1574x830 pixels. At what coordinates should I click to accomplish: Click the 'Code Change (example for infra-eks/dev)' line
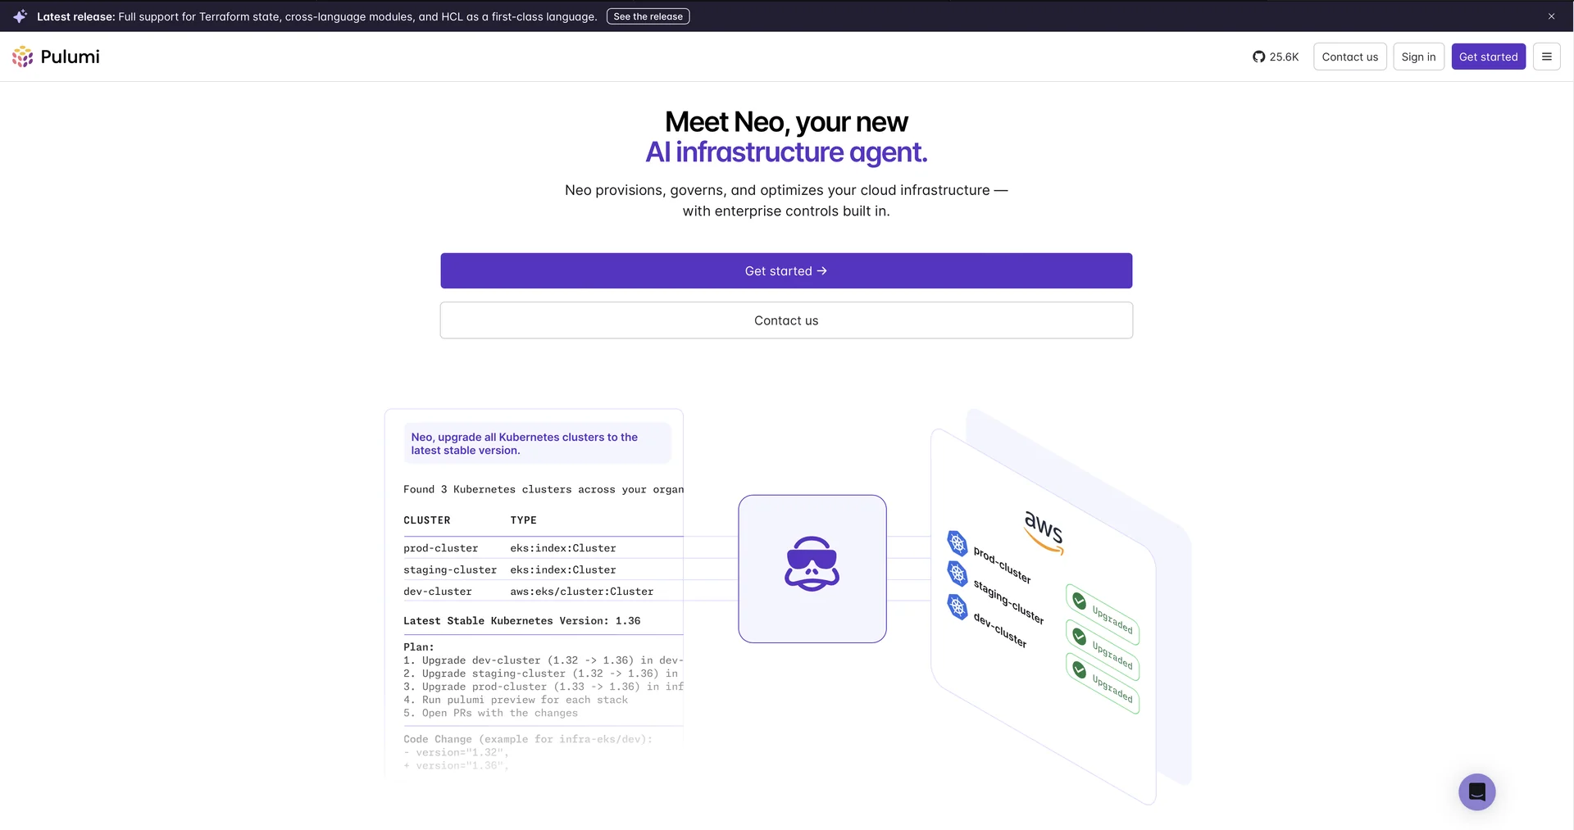(528, 739)
